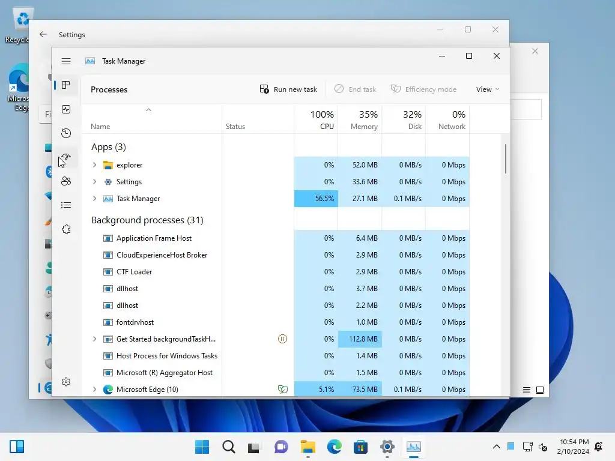Click the Run new task button
The height and width of the screenshot is (461, 615).
click(288, 89)
